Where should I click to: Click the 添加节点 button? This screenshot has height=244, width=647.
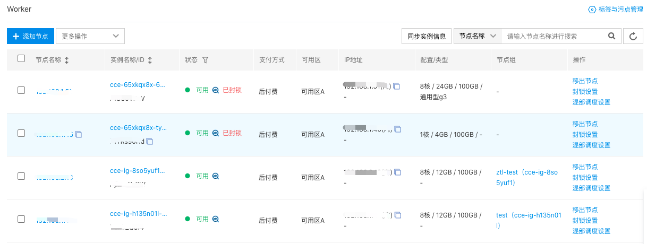pyautogui.click(x=30, y=36)
